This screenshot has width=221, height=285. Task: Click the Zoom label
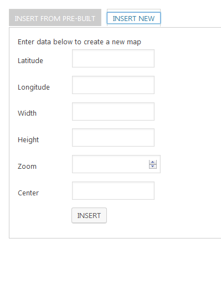(x=27, y=167)
